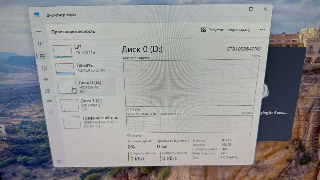
Task: Click '4,2/15,9 ГБ (26%)' memory usage text
Action: click(x=91, y=70)
